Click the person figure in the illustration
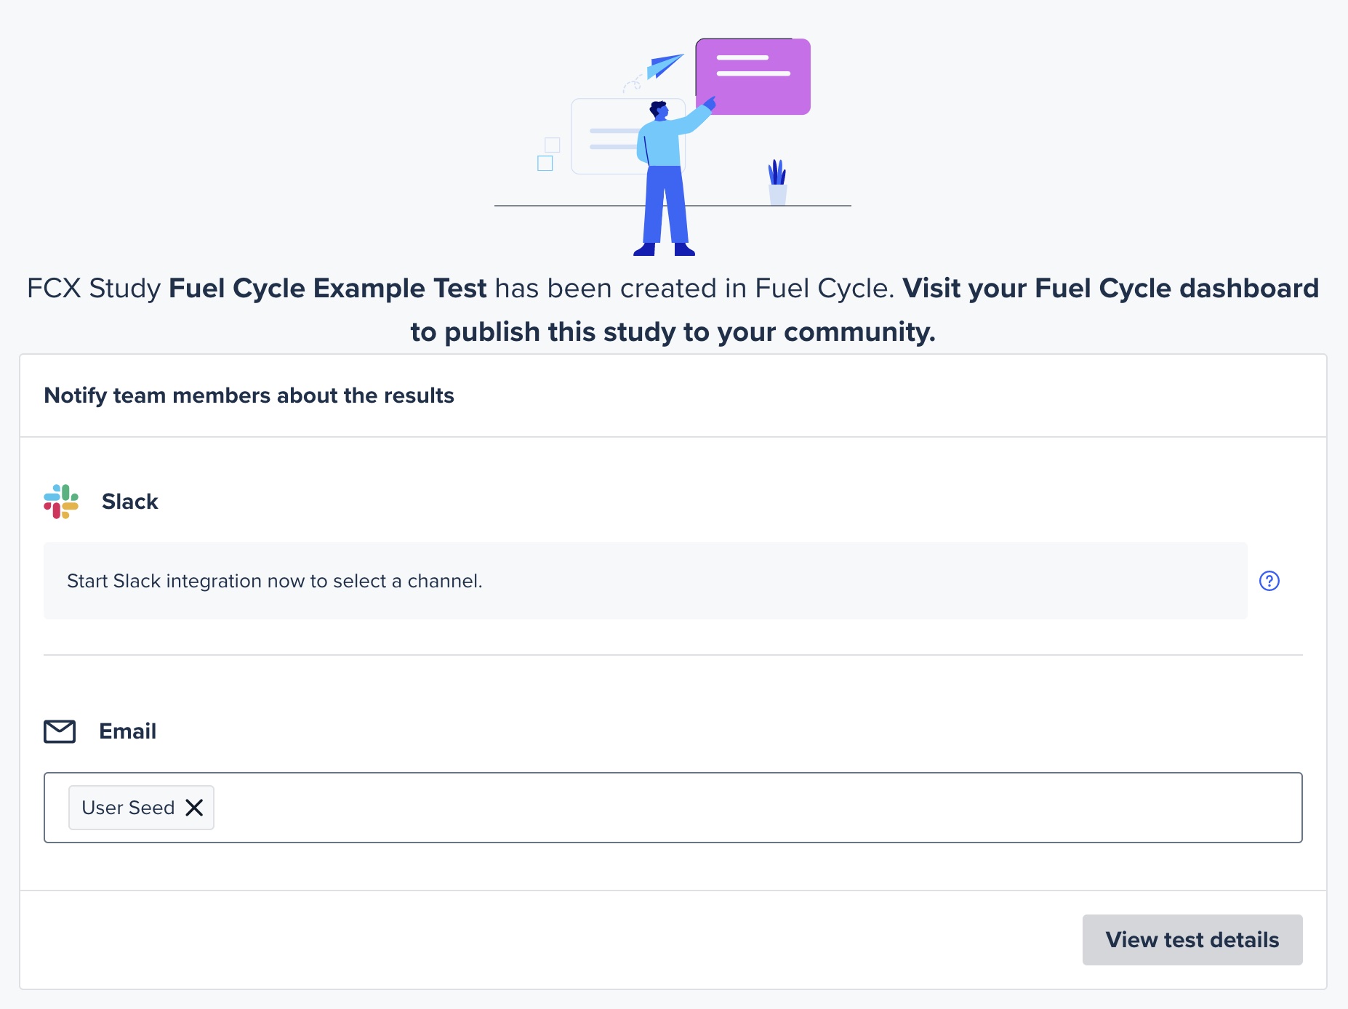The width and height of the screenshot is (1348, 1009). [x=670, y=178]
